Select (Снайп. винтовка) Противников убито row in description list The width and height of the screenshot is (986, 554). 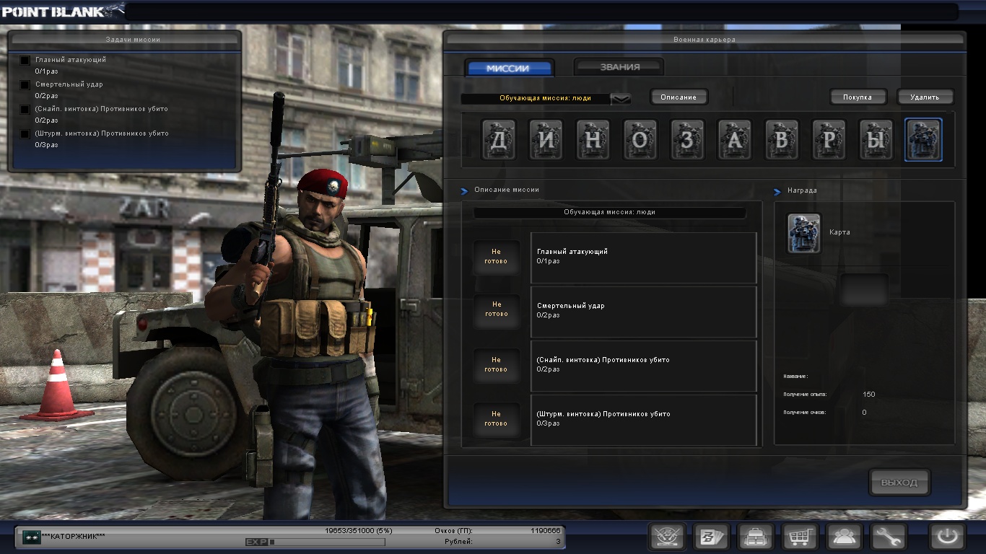point(643,366)
